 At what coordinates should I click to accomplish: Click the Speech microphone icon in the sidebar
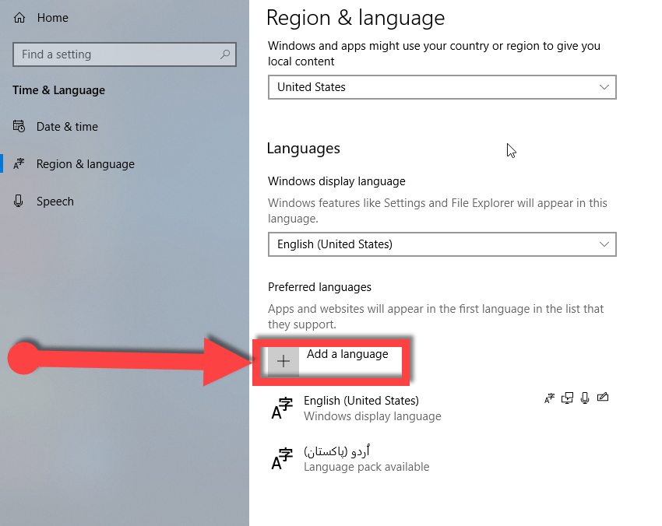pos(19,202)
